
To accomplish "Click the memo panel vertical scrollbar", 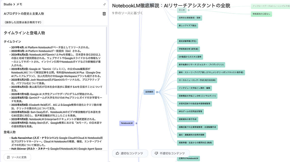I will point(106,61).
